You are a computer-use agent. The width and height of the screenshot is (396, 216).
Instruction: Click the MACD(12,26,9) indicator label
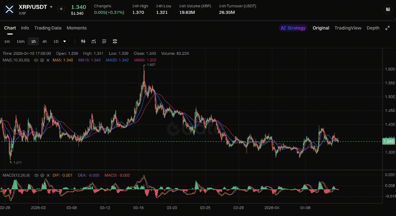pyautogui.click(x=16, y=175)
